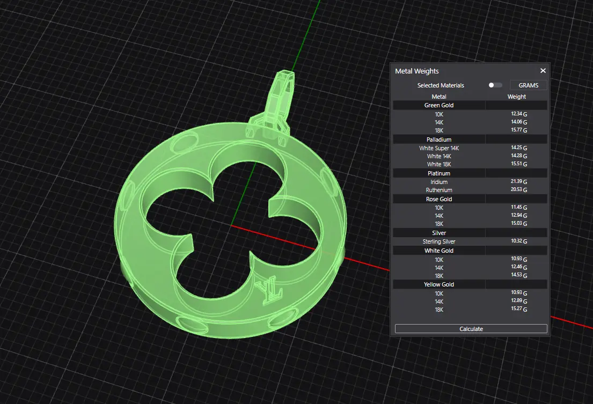
Task: Select the Palladium White 18K row
Action: coord(470,164)
